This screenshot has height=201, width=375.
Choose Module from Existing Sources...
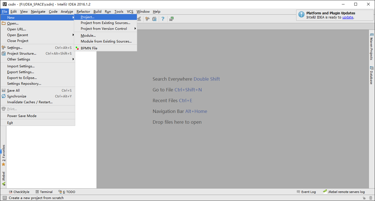click(105, 41)
